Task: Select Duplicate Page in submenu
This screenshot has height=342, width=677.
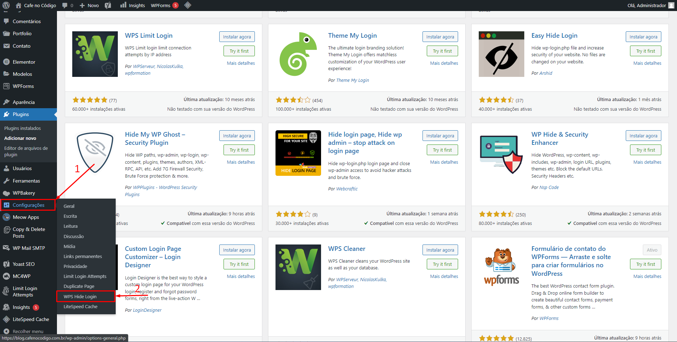Action: (x=79, y=286)
